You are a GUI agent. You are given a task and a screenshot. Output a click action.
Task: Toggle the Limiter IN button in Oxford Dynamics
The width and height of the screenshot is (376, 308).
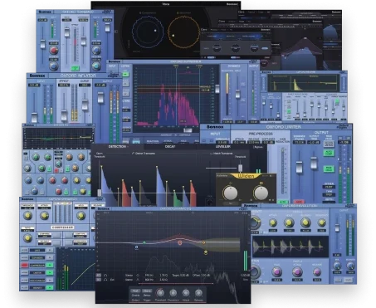point(50,272)
